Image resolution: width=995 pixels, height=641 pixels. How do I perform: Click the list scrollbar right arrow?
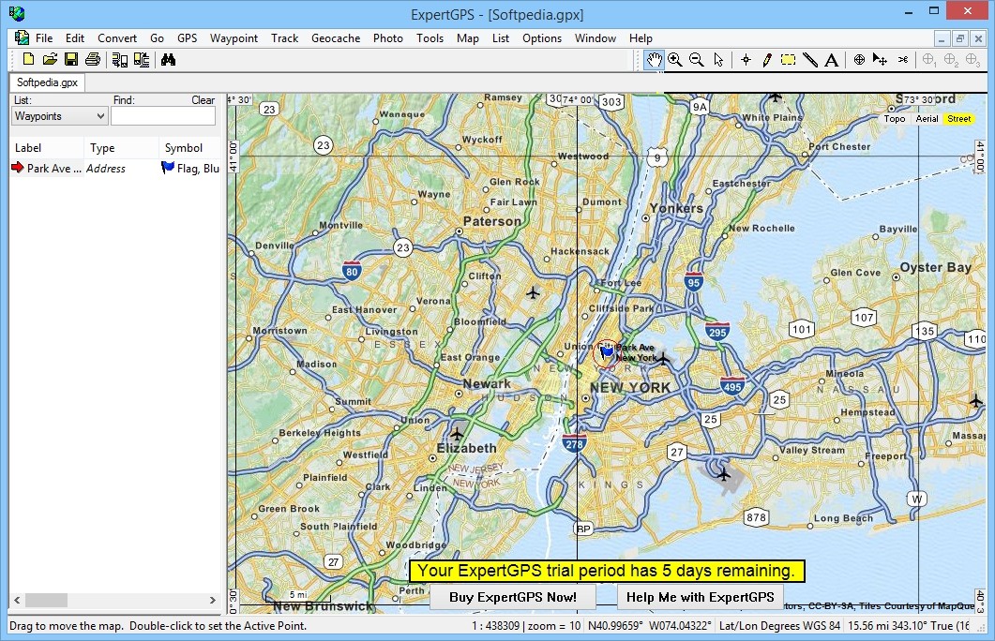[213, 600]
